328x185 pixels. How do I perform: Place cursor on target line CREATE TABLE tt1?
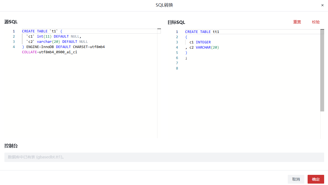point(202,32)
